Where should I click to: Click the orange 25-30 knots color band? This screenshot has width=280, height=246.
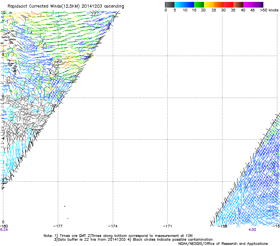click(x=219, y=5)
